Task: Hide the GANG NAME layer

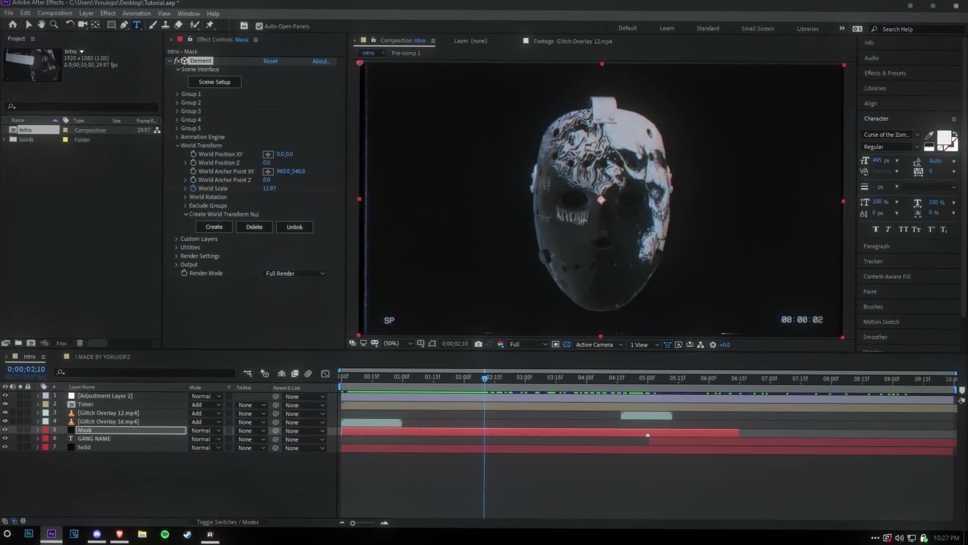Action: 5,439
